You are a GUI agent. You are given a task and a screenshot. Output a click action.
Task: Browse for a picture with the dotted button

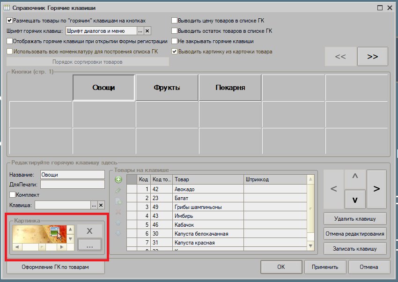coord(89,245)
